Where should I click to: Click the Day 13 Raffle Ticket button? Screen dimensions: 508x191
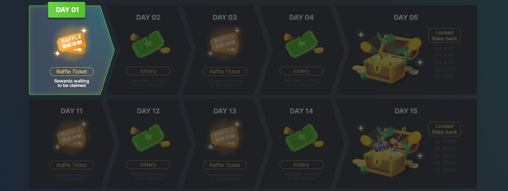[225, 165]
